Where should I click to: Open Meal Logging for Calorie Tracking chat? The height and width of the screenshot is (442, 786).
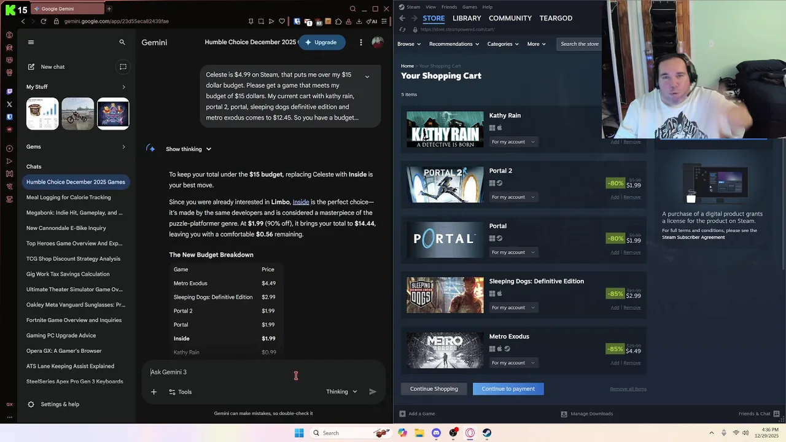69,198
